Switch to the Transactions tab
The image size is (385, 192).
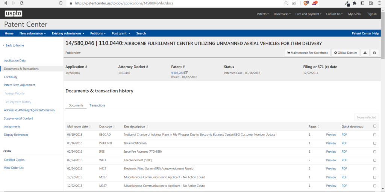click(97, 105)
